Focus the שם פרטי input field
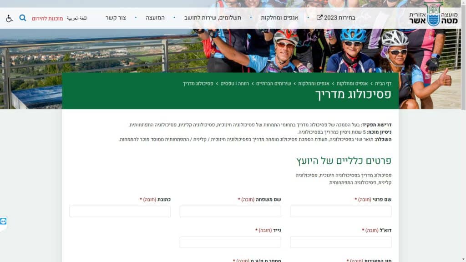The width and height of the screenshot is (466, 262). [x=340, y=212]
